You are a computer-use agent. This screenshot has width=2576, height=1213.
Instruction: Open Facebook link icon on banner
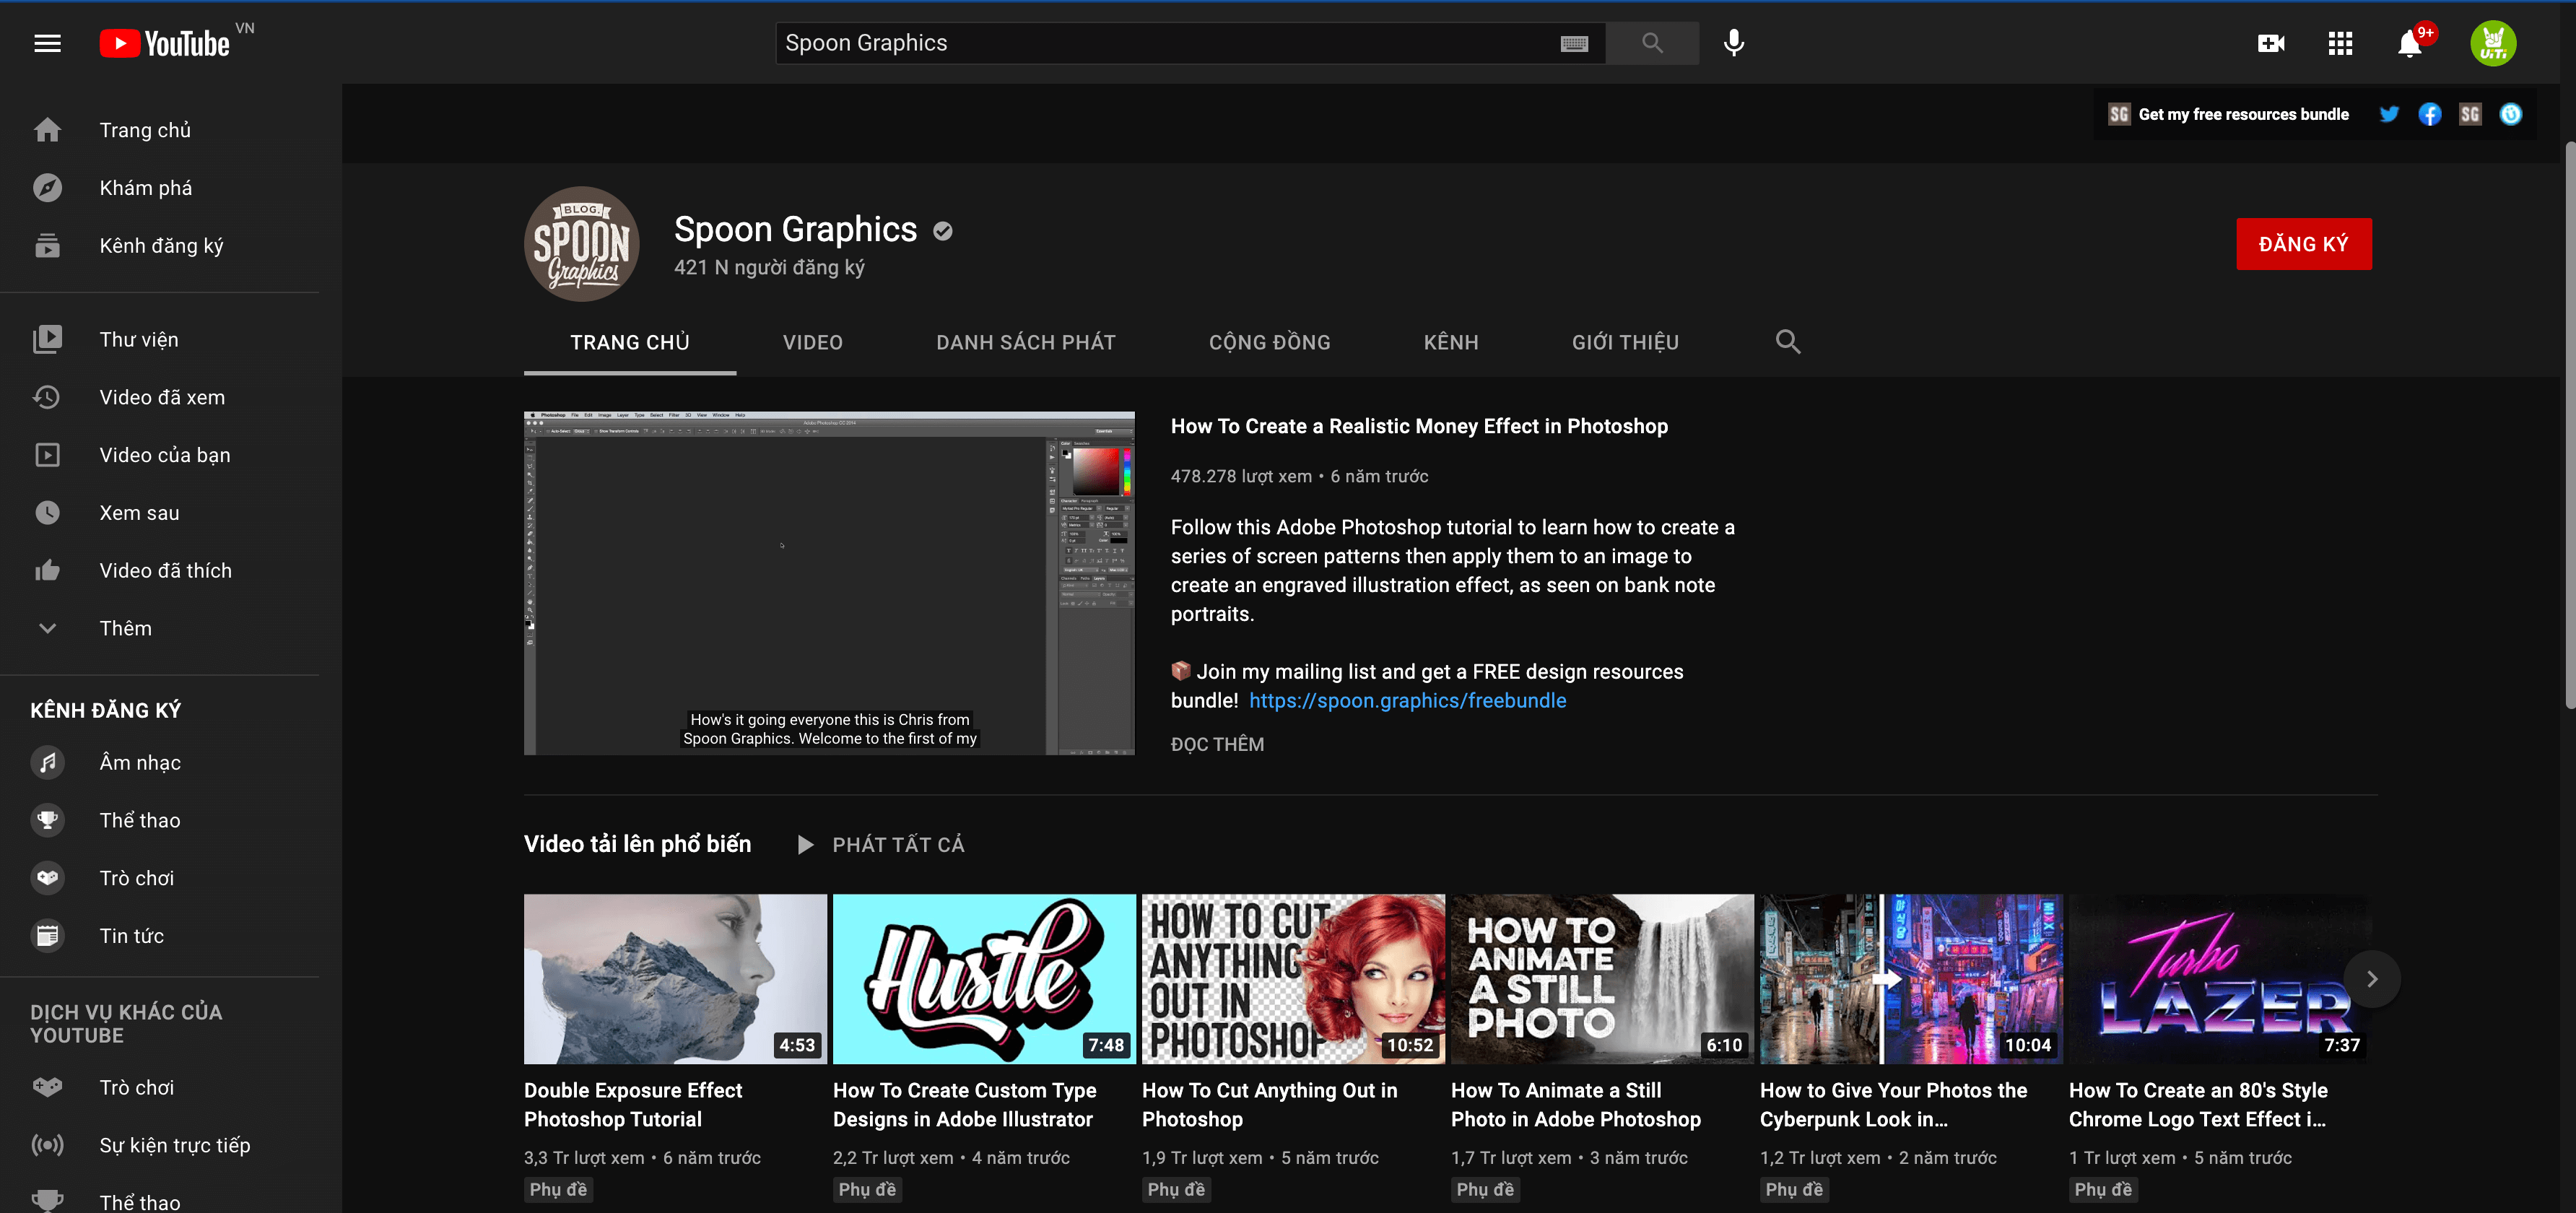tap(2429, 114)
